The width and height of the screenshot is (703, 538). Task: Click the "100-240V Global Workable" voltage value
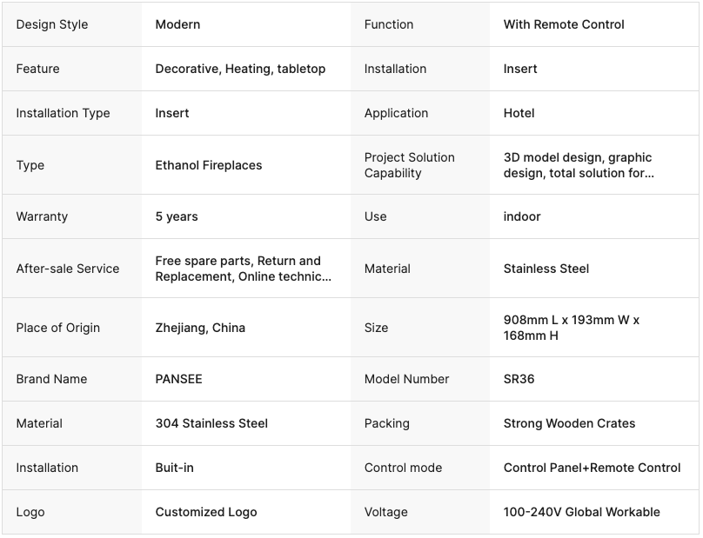[x=581, y=512]
